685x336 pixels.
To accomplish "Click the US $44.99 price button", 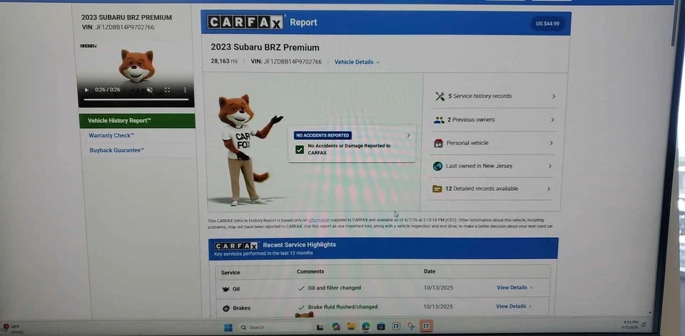I will point(547,23).
